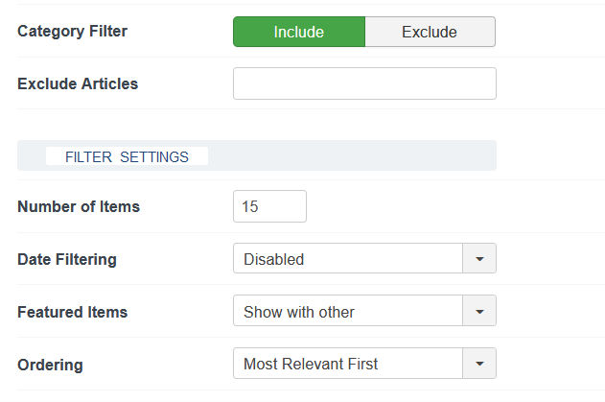Click the Most Relevant First selection
This screenshot has width=605, height=402.
(347, 364)
